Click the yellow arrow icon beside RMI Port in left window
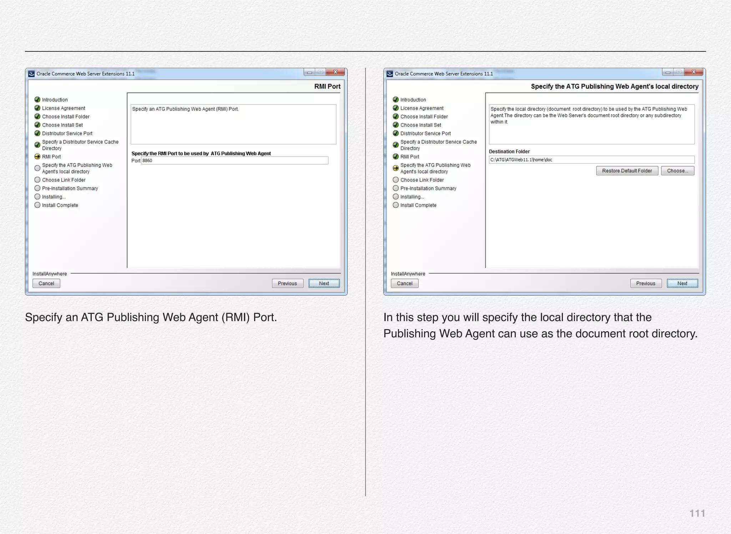Image resolution: width=731 pixels, height=534 pixels. coord(37,156)
